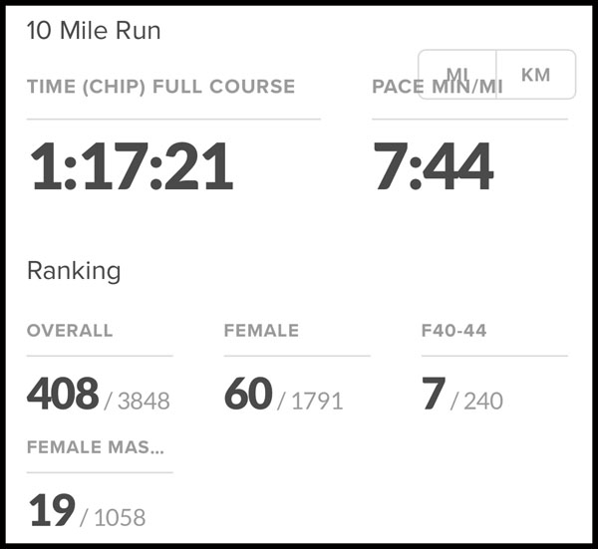
Task: Click the F40-44 age group label
Action: (x=453, y=331)
